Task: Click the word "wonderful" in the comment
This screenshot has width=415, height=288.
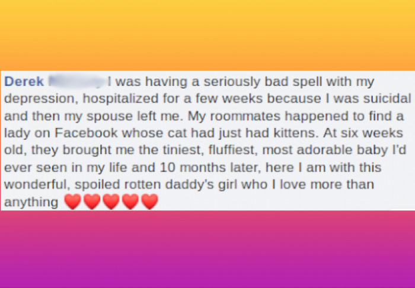Action: 37,185
